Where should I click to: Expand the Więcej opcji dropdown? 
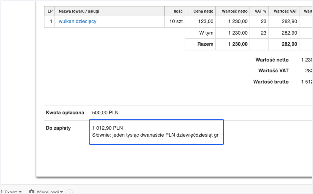click(x=50, y=192)
